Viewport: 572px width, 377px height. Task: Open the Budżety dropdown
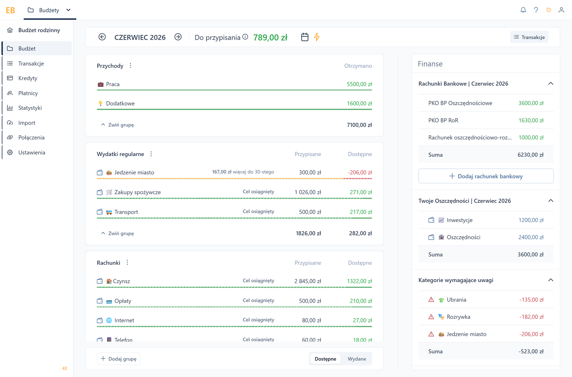tap(49, 10)
